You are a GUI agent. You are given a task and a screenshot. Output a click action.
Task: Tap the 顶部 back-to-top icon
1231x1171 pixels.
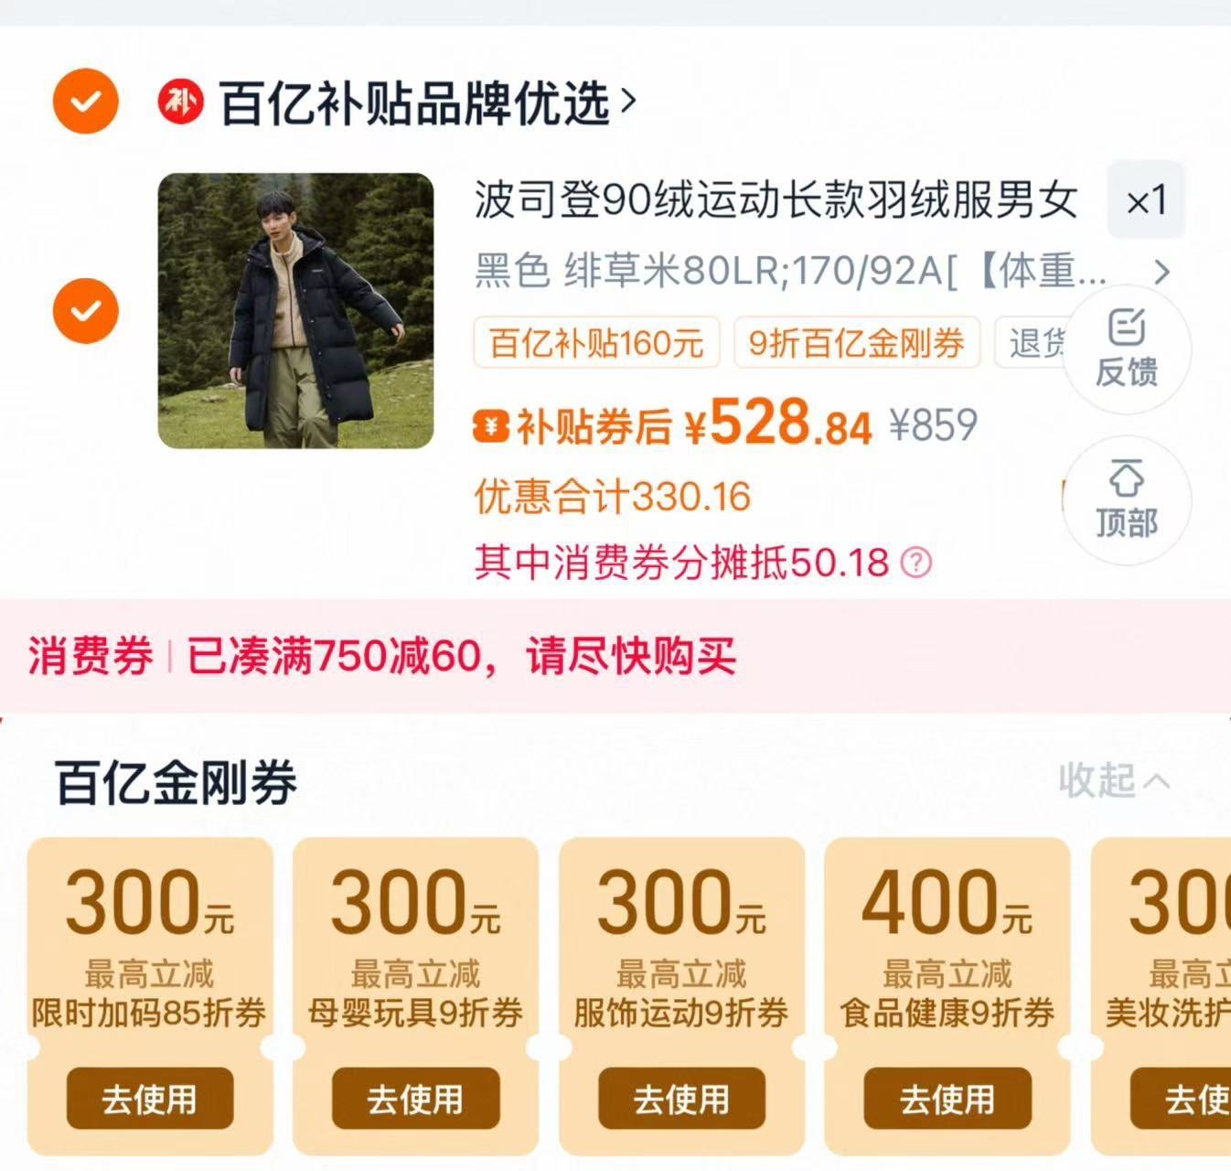1127,500
